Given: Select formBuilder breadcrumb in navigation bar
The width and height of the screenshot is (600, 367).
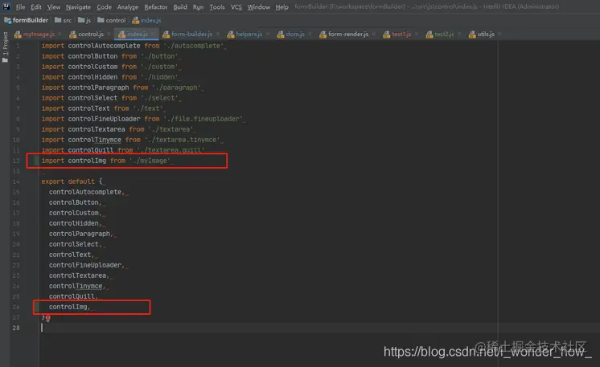Looking at the screenshot, I should [26, 20].
